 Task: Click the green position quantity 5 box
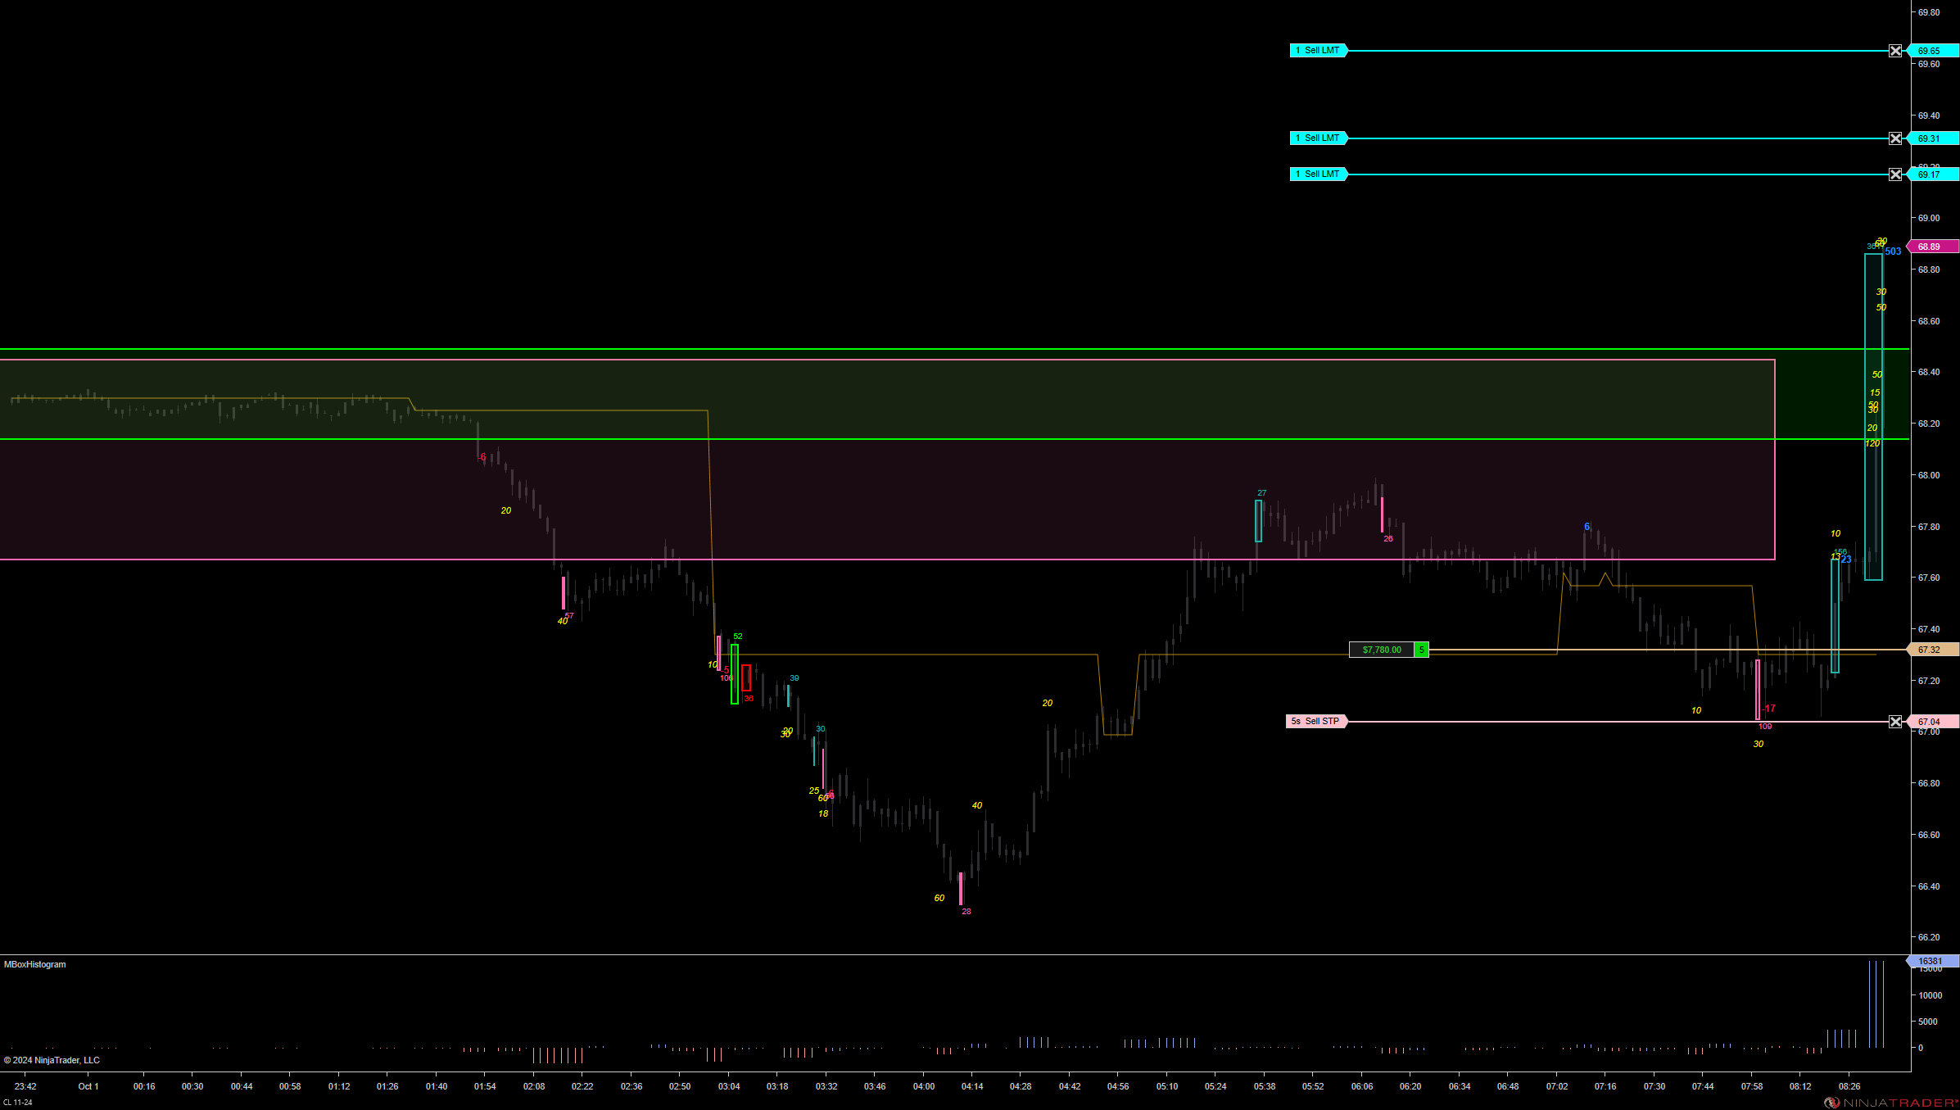(1422, 650)
